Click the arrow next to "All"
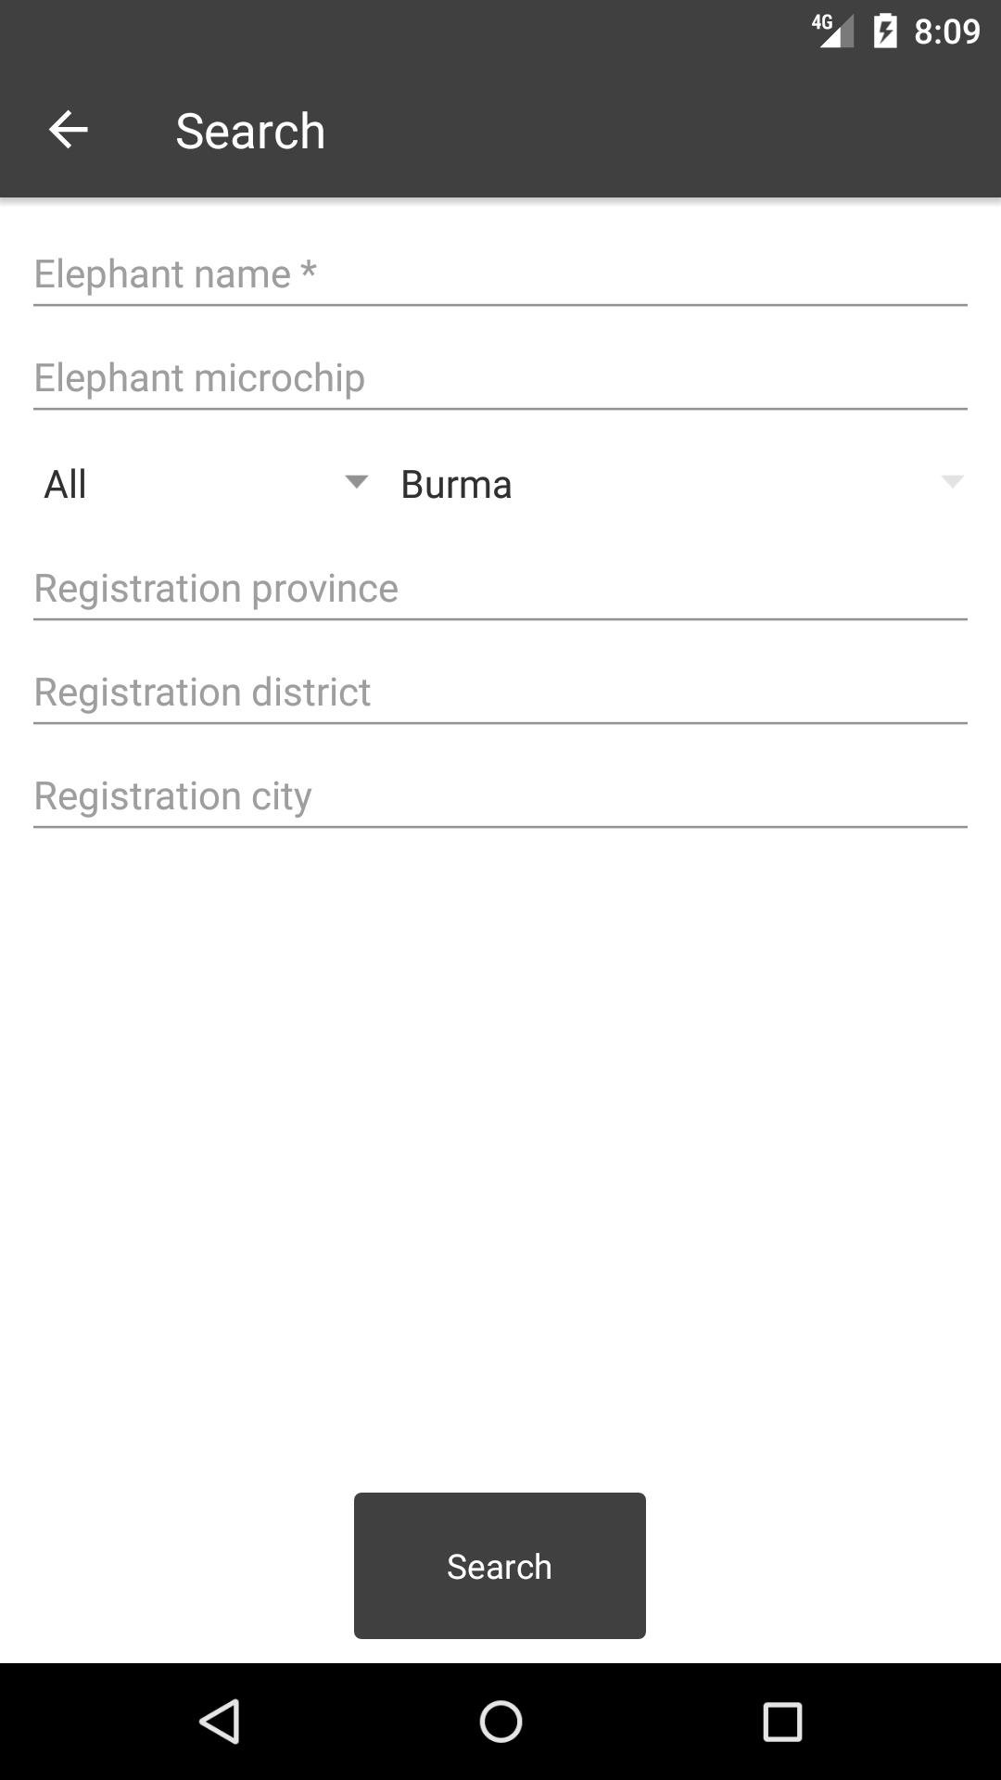Image resolution: width=1001 pixels, height=1780 pixels. pyautogui.click(x=357, y=482)
